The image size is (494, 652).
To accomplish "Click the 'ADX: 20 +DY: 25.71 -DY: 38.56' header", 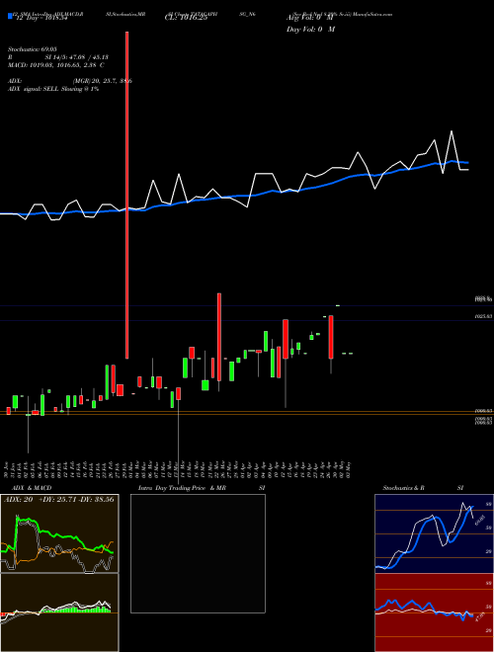I will (59, 499).
